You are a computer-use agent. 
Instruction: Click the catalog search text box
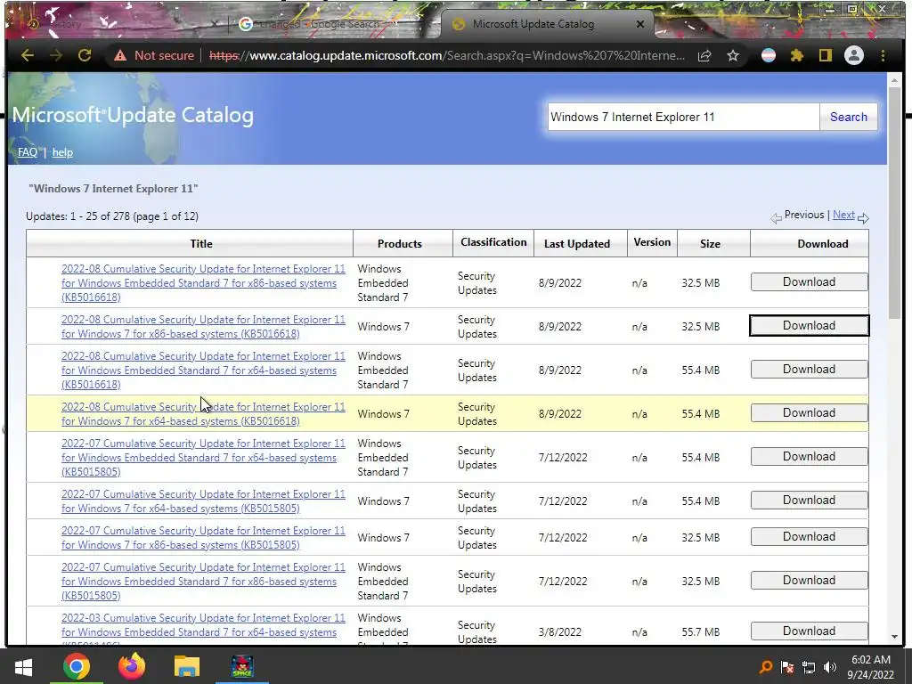point(683,117)
